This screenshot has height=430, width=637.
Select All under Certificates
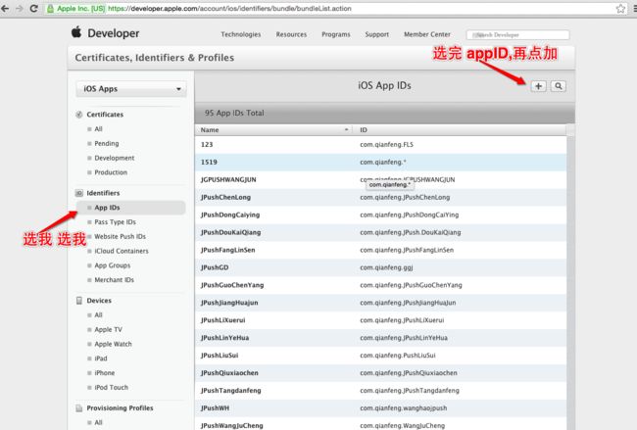tap(98, 129)
